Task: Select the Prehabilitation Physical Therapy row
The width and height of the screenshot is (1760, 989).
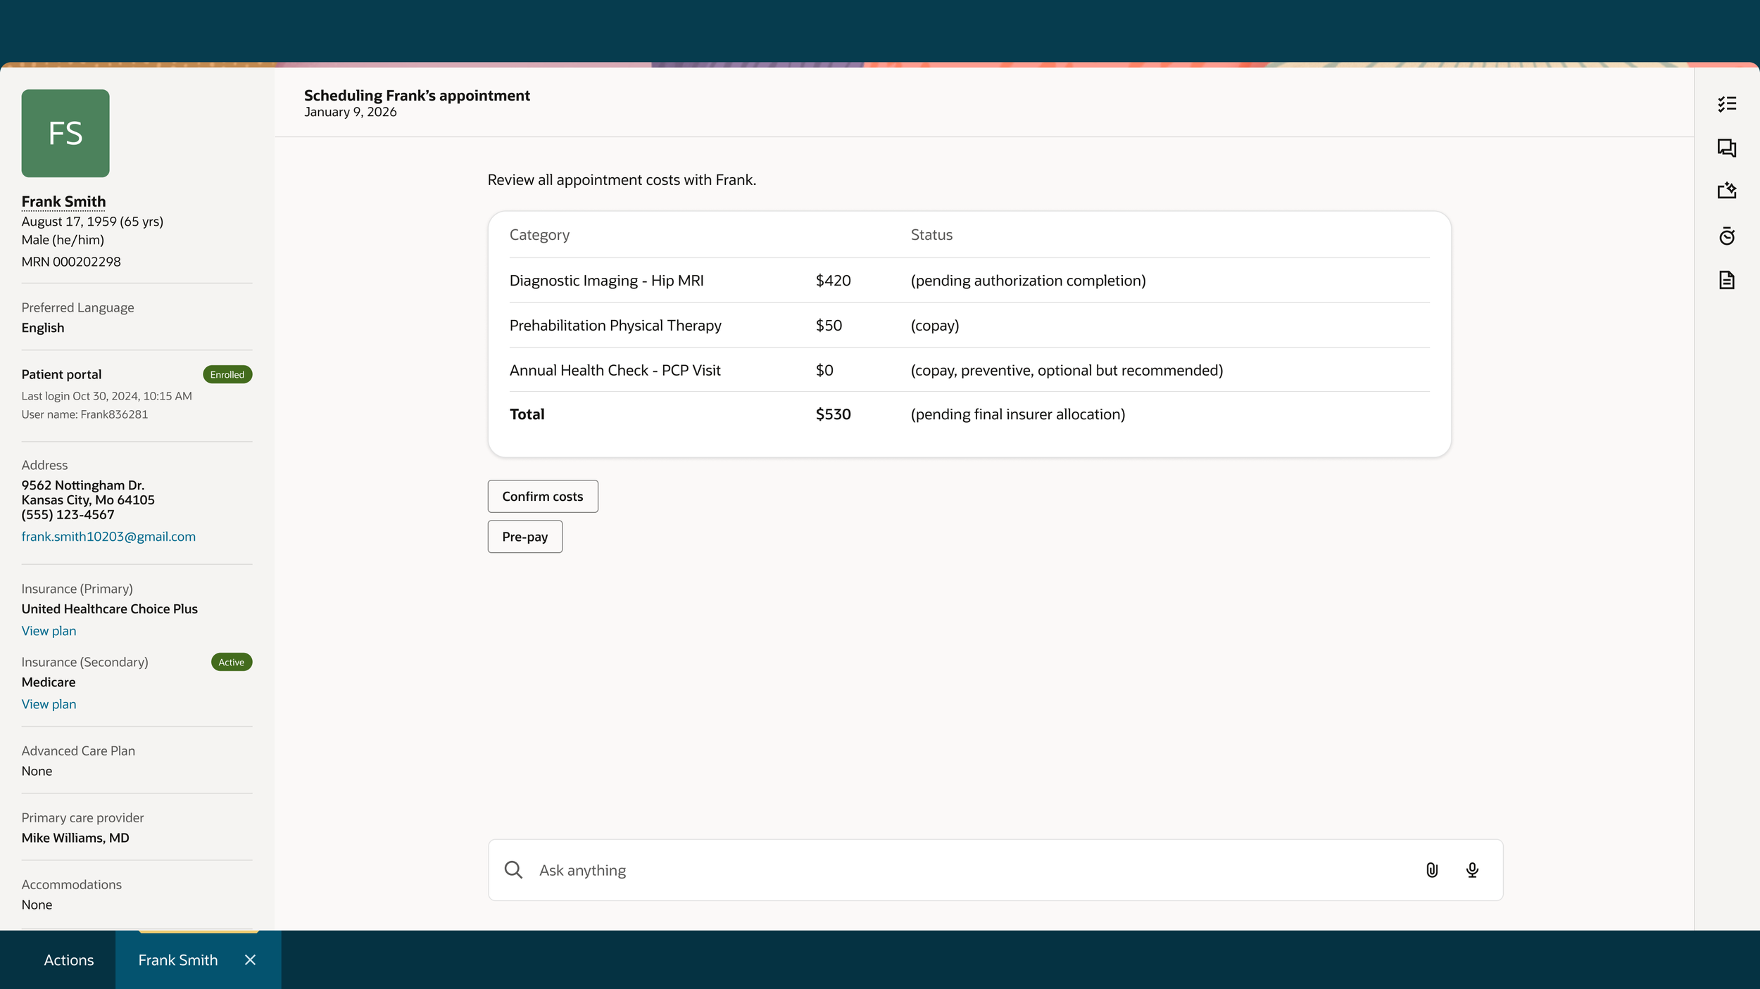Action: pos(969,326)
